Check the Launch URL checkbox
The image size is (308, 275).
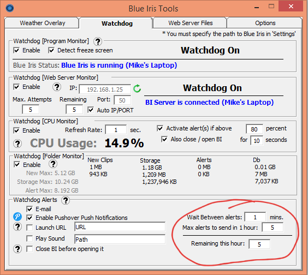click(29, 228)
